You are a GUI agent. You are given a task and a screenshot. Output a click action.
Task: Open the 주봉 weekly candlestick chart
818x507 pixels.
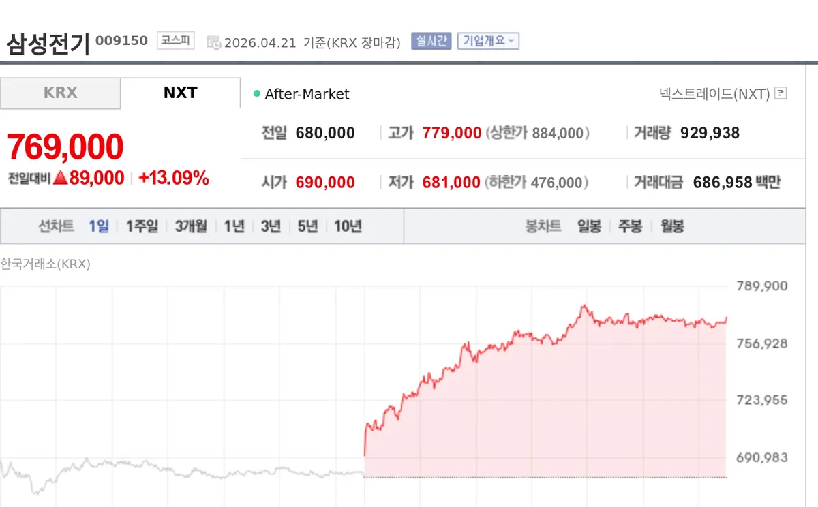631,226
